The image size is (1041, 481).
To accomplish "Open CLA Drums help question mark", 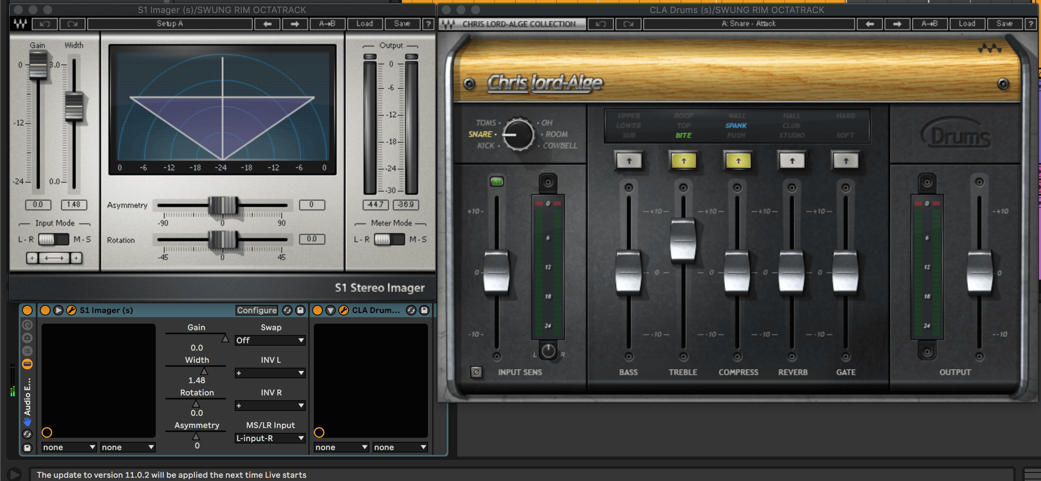I will (x=1031, y=24).
